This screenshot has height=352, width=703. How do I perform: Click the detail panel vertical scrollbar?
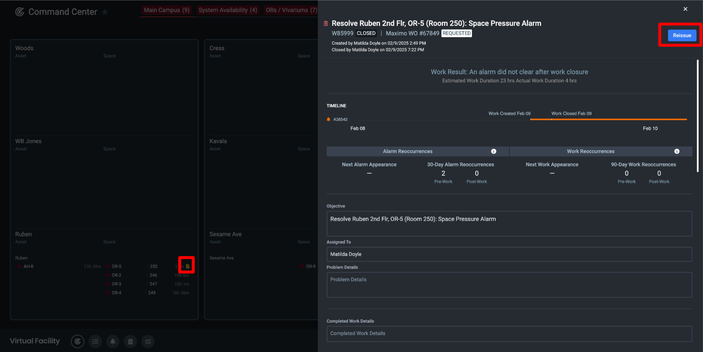click(x=697, y=116)
